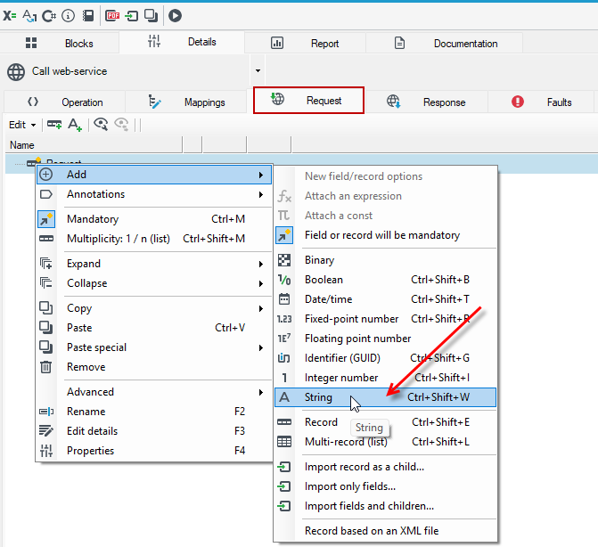The image size is (598, 547).
Task: Add a Boolean field
Action: coord(385,280)
